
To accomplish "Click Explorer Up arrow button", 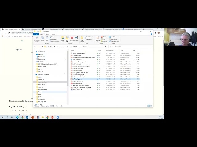I will pos(42,47).
